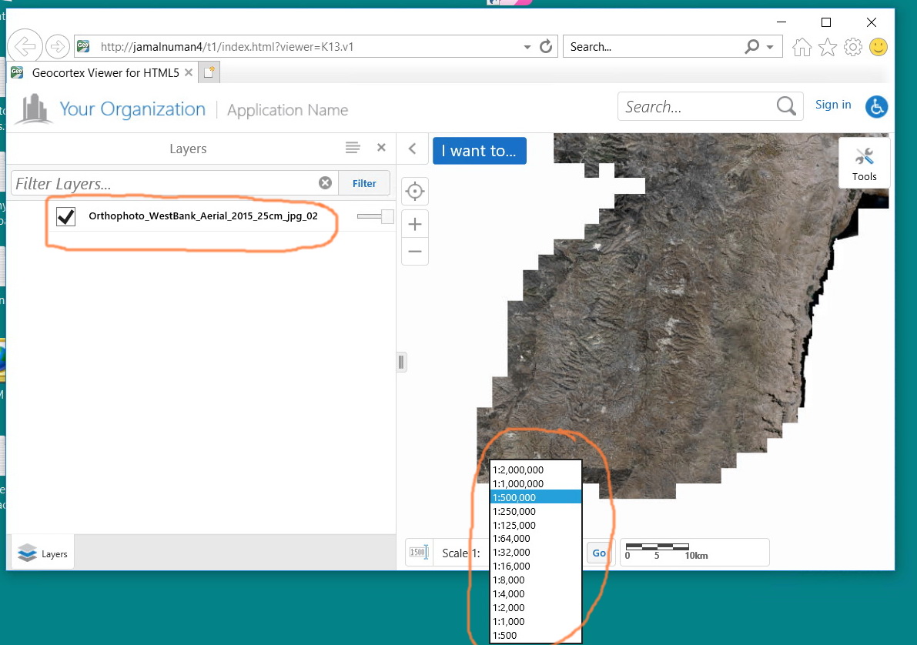The image size is (917, 645).
Task: Choose 1:1,000 scale option
Action: click(536, 622)
